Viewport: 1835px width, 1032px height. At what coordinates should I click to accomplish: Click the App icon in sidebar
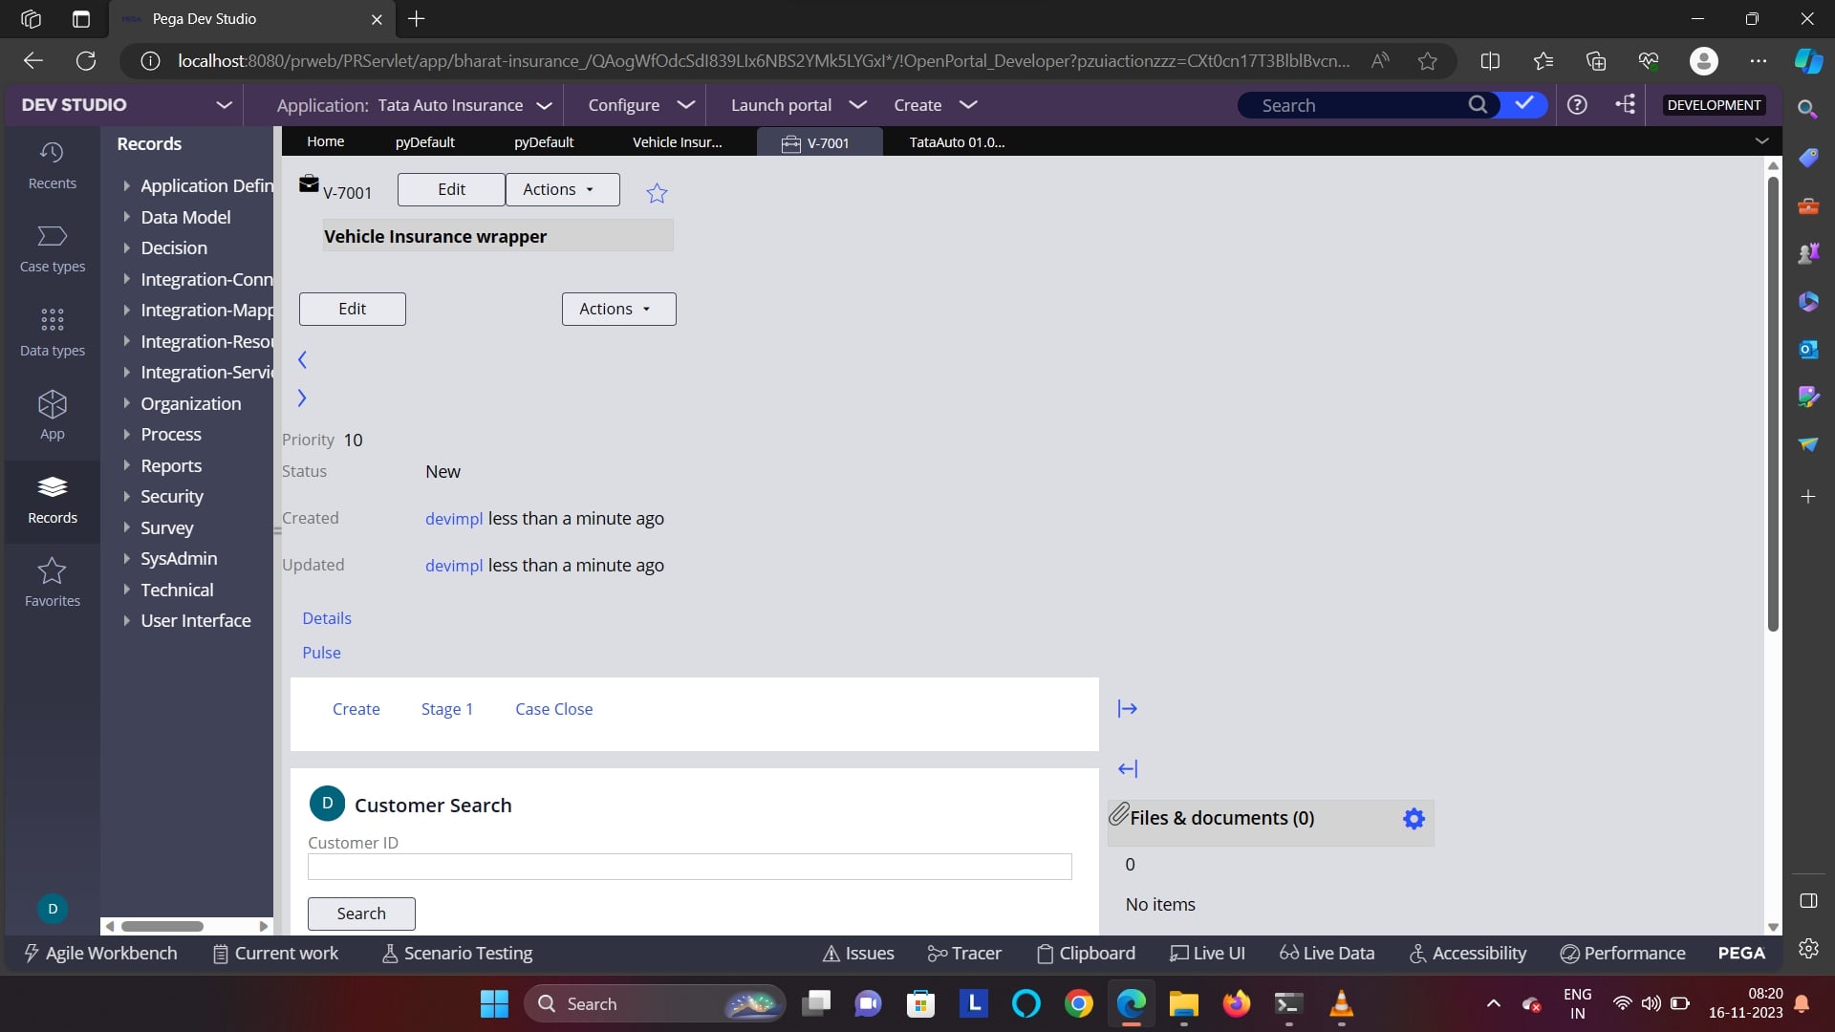point(51,415)
